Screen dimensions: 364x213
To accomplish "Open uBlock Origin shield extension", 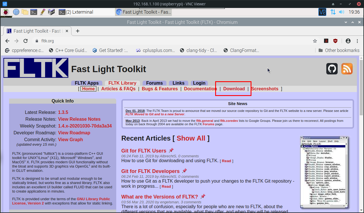I will tap(335, 41).
